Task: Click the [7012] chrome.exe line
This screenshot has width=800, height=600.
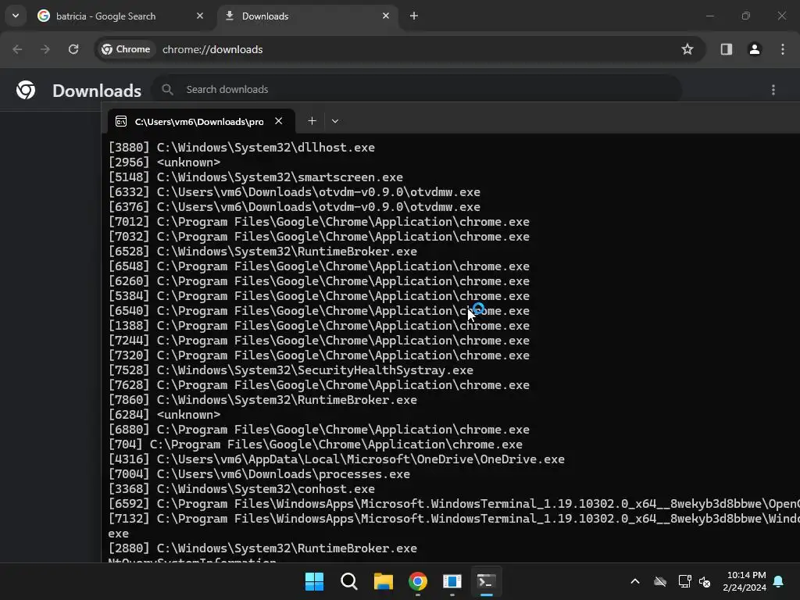Action: (319, 222)
